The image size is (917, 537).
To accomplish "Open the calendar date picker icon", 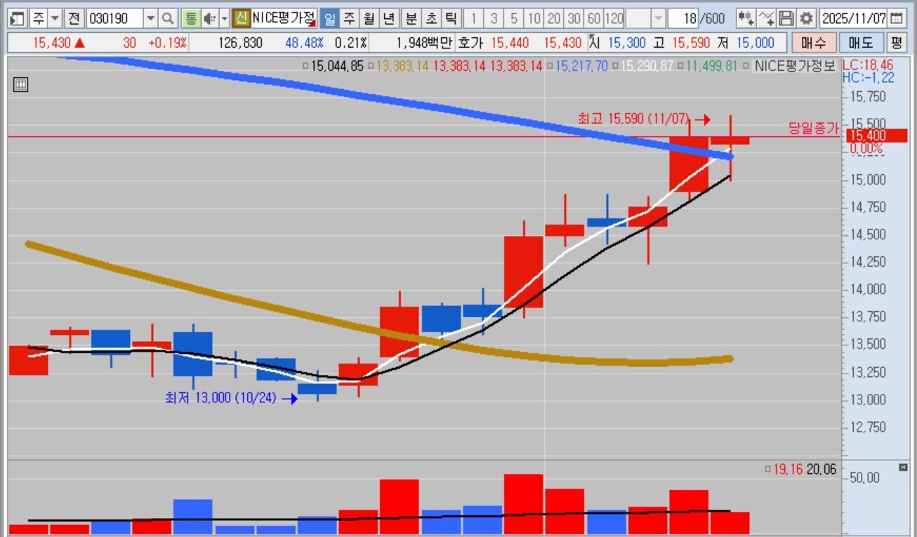I will click(x=896, y=18).
